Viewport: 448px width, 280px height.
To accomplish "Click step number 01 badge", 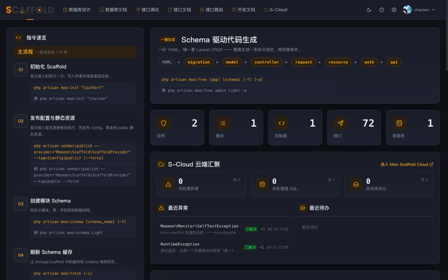I will [x=21, y=70].
